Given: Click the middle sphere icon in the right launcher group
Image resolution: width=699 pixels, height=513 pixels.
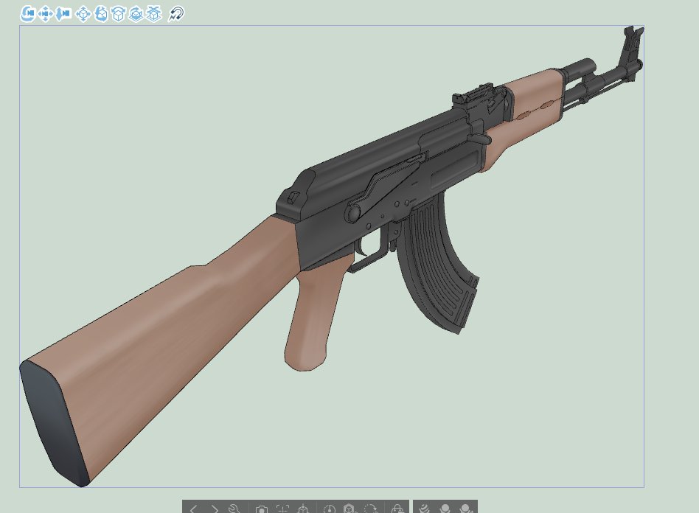Looking at the screenshot, I should pos(445,509).
